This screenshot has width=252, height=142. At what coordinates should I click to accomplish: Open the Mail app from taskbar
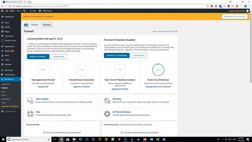point(68,139)
